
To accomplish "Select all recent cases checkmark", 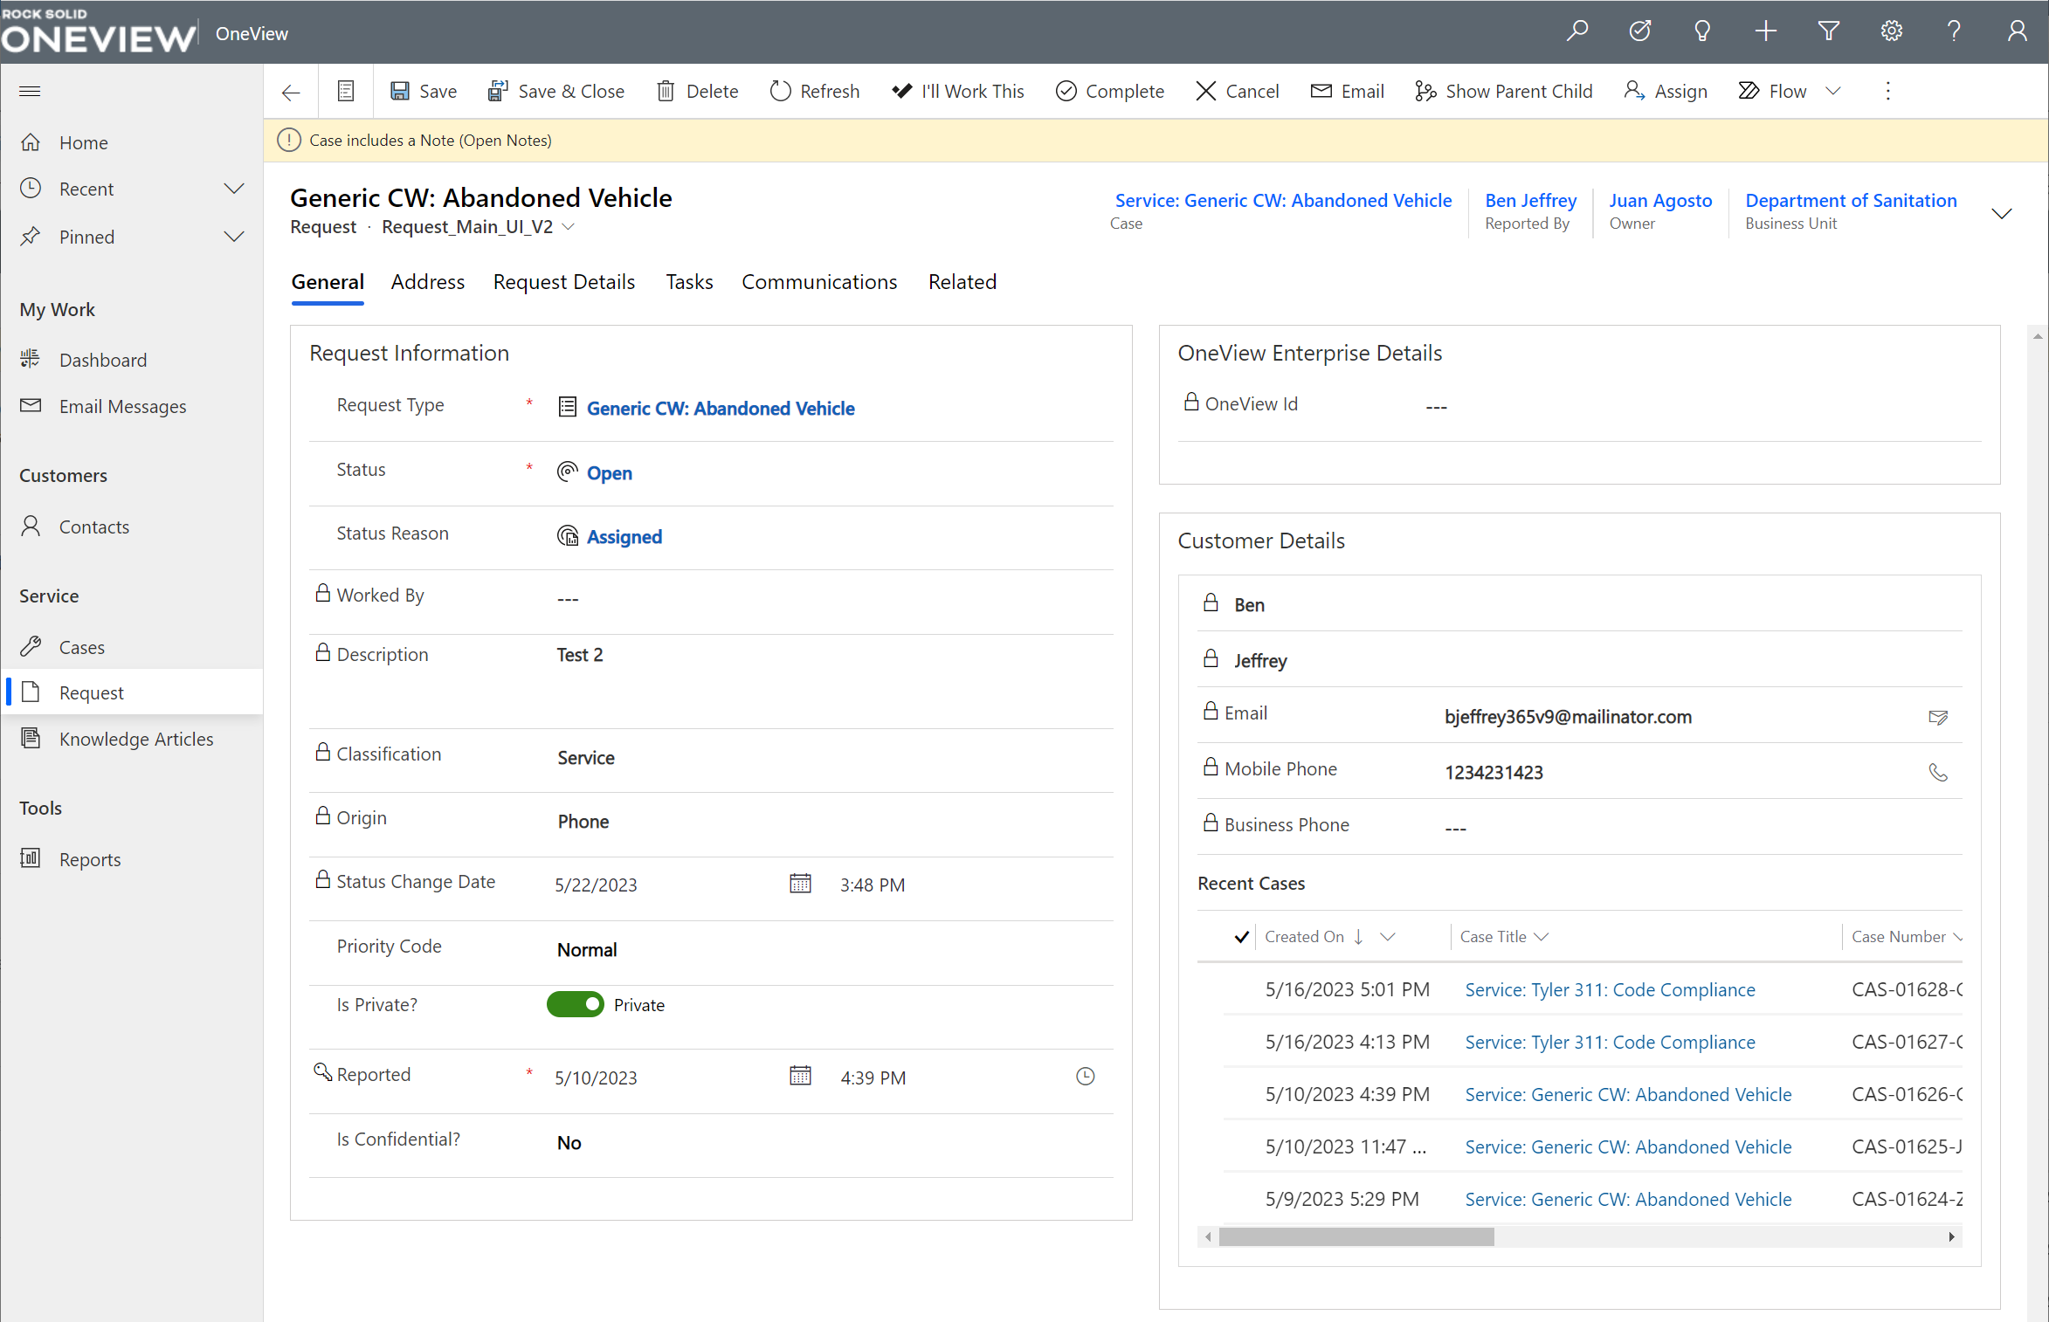I will (1241, 936).
